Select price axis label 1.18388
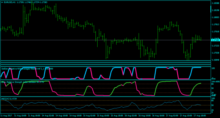The width and height of the screenshot is (220, 118). tap(216, 3)
